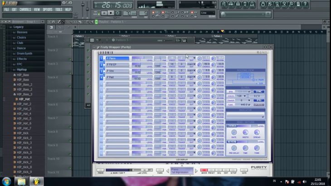Image resolution: width=331 pixels, height=186 pixels.
Task: Select Purity channel 1 Piano
Action: coord(117,58)
